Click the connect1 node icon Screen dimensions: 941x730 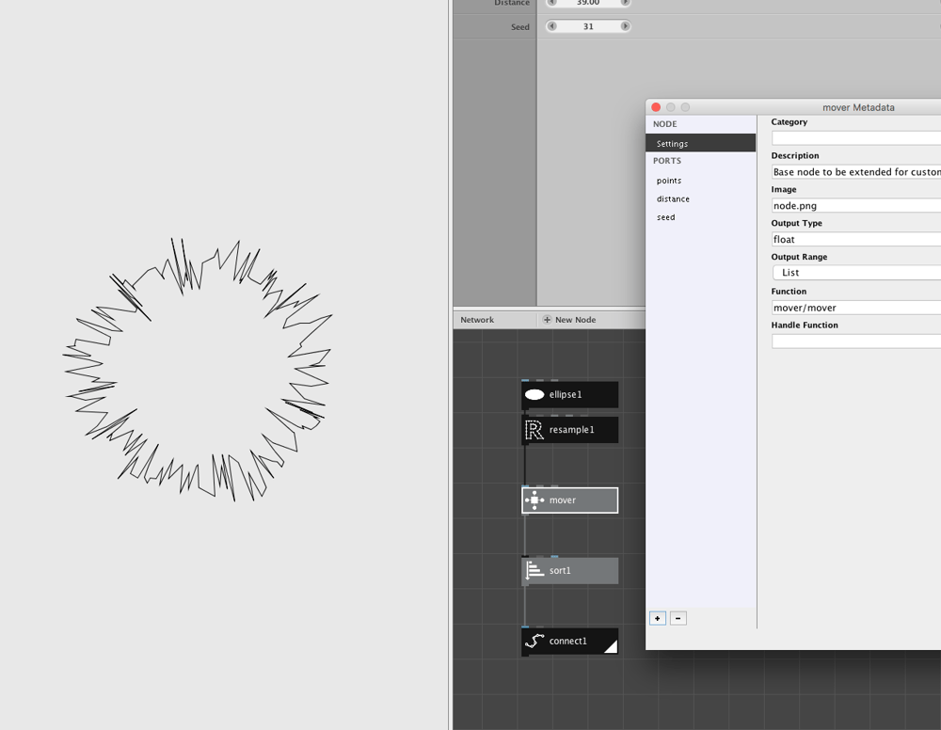click(x=534, y=642)
